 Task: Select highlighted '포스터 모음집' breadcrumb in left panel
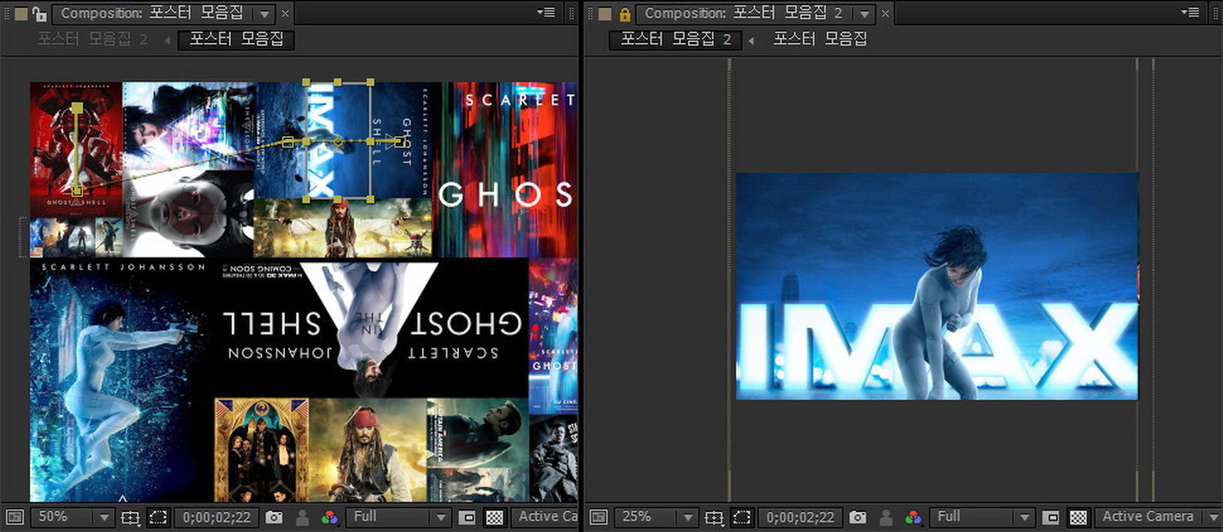point(236,40)
